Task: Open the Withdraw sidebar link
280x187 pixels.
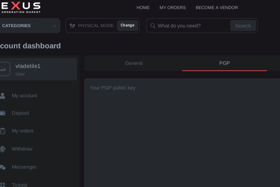Action: coord(22,149)
